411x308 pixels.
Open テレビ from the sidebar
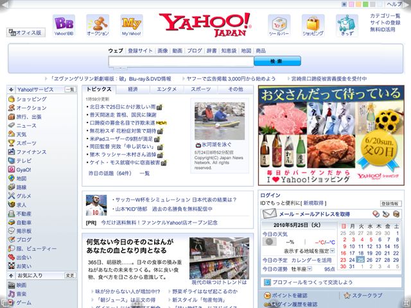[x=24, y=161]
